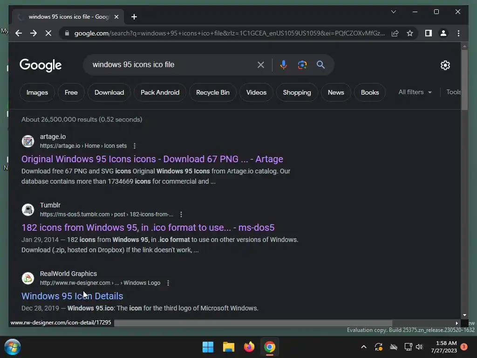
Task: Switch to Videos results
Action: tap(257, 93)
